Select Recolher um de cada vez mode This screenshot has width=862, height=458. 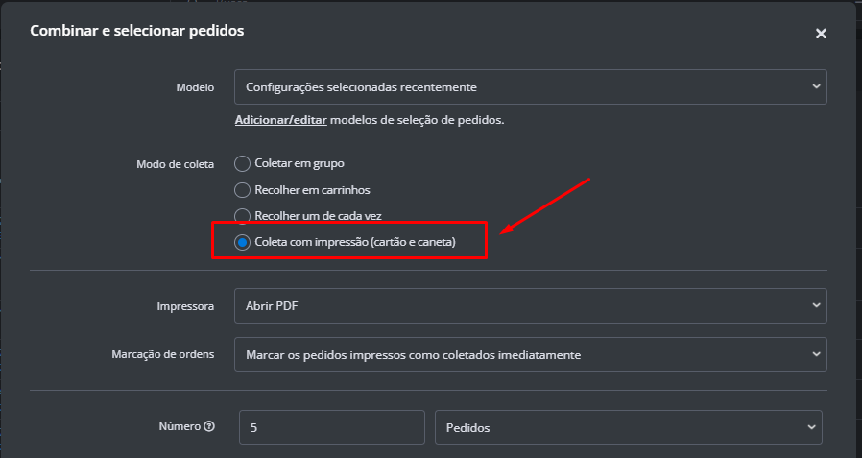[243, 215]
